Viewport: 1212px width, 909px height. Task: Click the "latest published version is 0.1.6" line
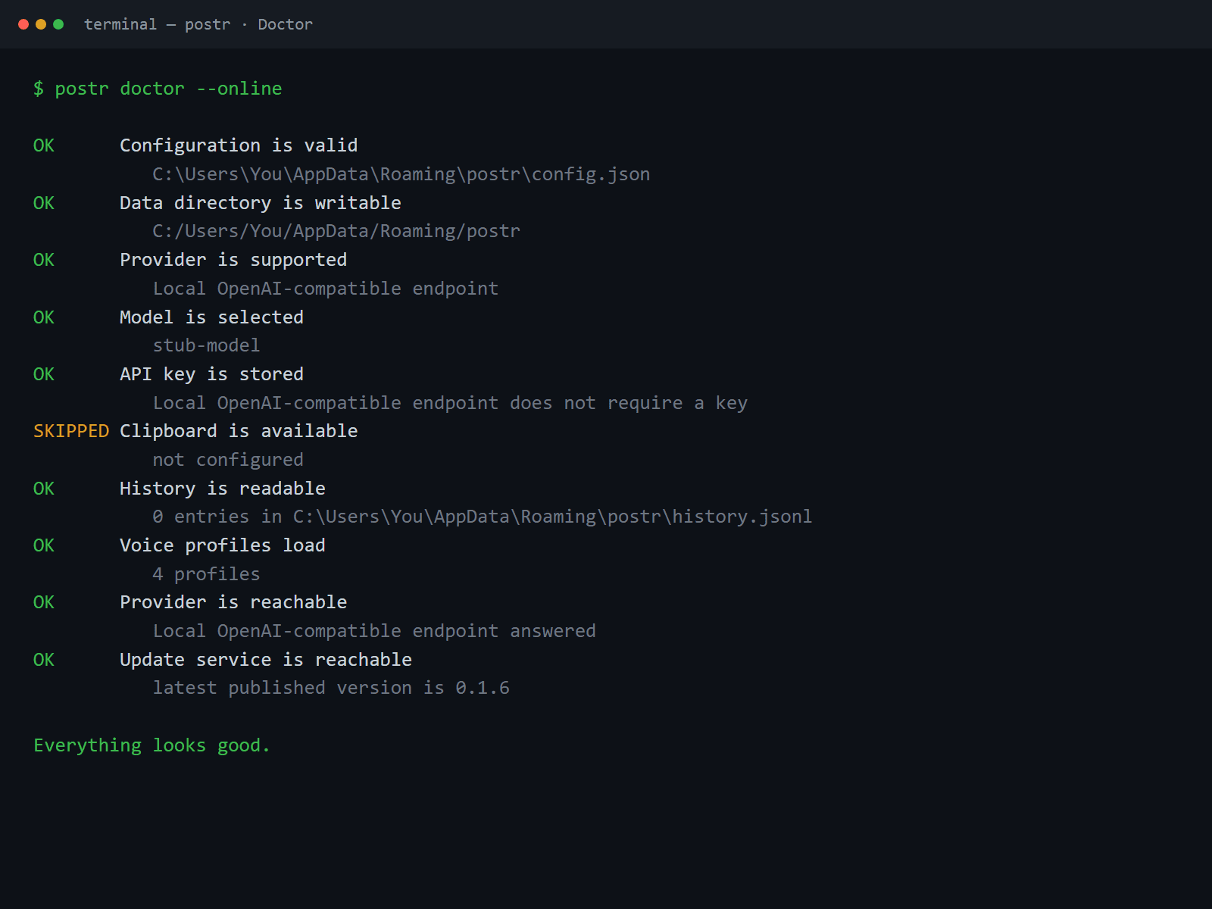pos(331,688)
